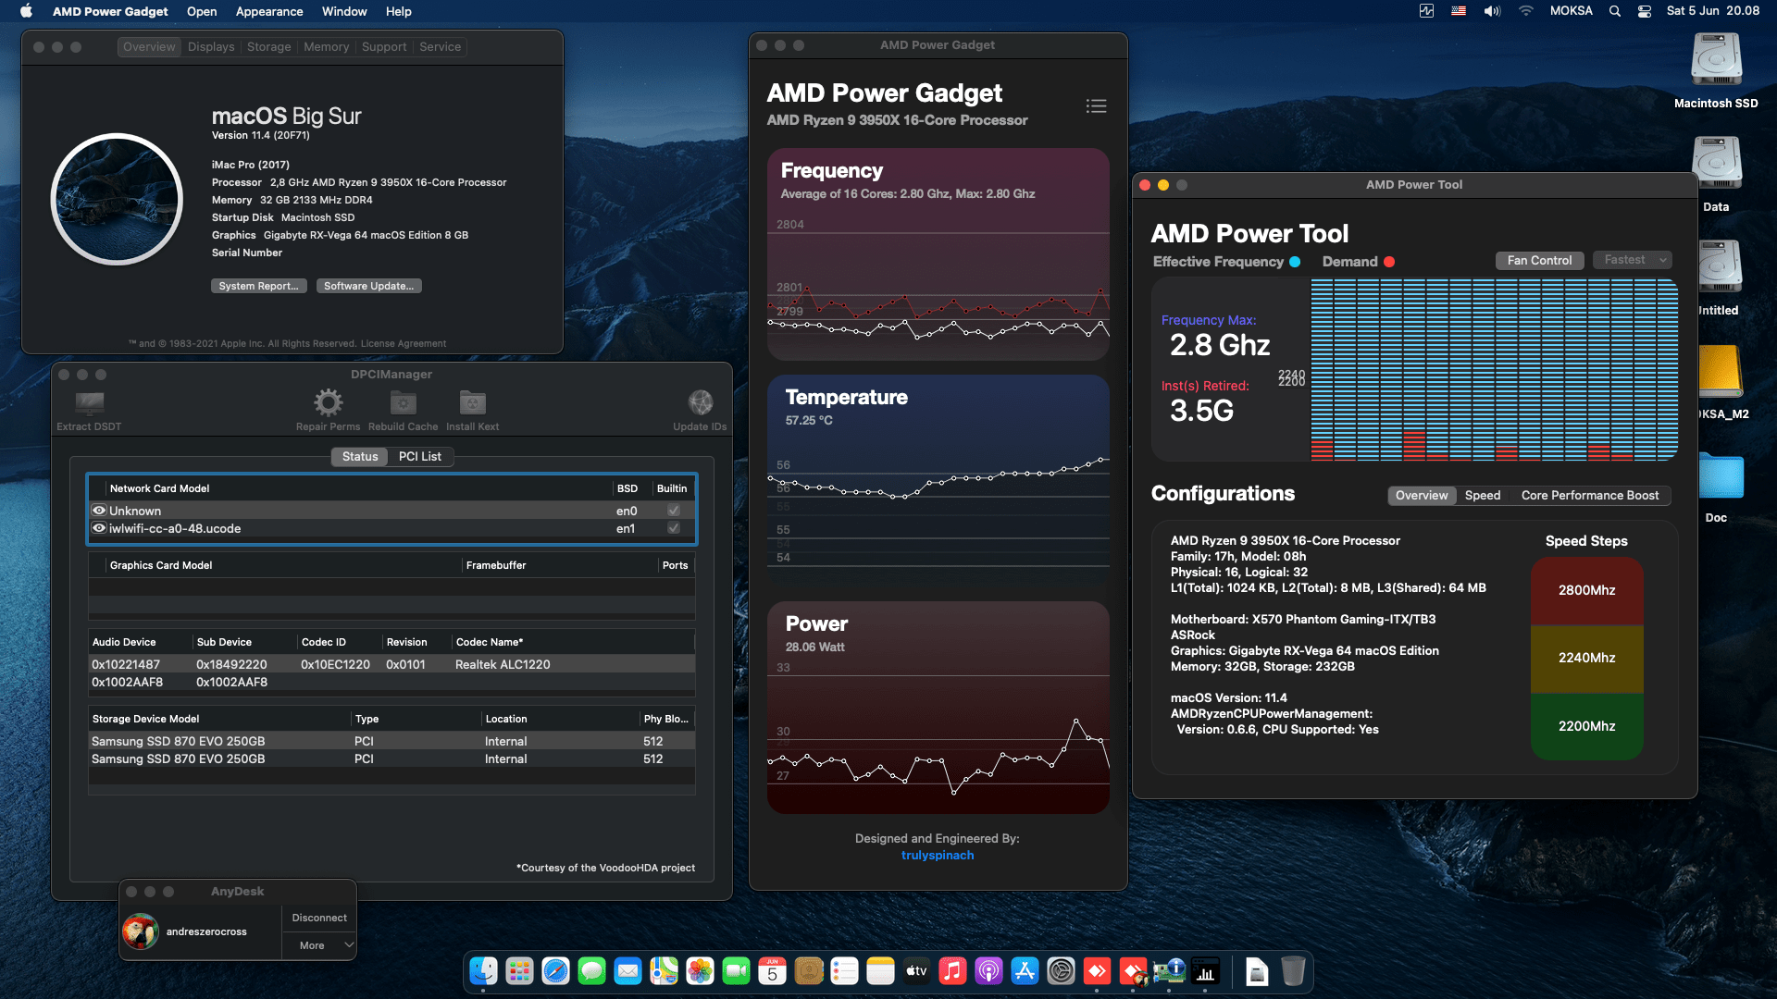This screenshot has height=999, width=1777.
Task: Select the 2800Mhz speed step
Action: pos(1586,590)
